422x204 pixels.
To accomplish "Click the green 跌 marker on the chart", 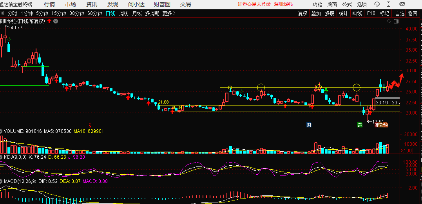I will [x=360, y=125].
